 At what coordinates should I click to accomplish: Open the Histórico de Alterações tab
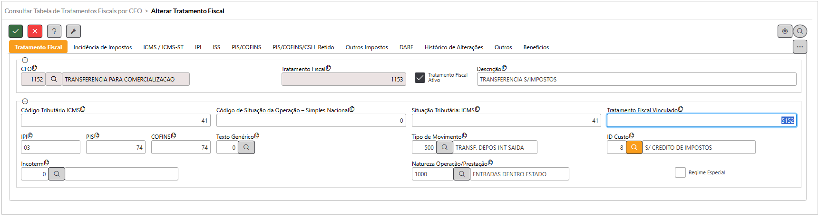(x=453, y=47)
